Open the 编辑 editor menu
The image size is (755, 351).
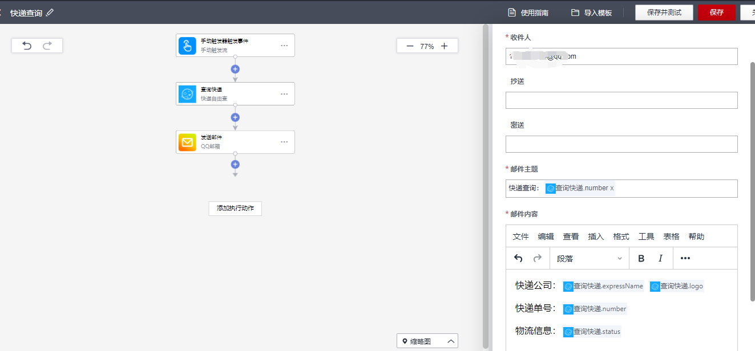point(546,236)
